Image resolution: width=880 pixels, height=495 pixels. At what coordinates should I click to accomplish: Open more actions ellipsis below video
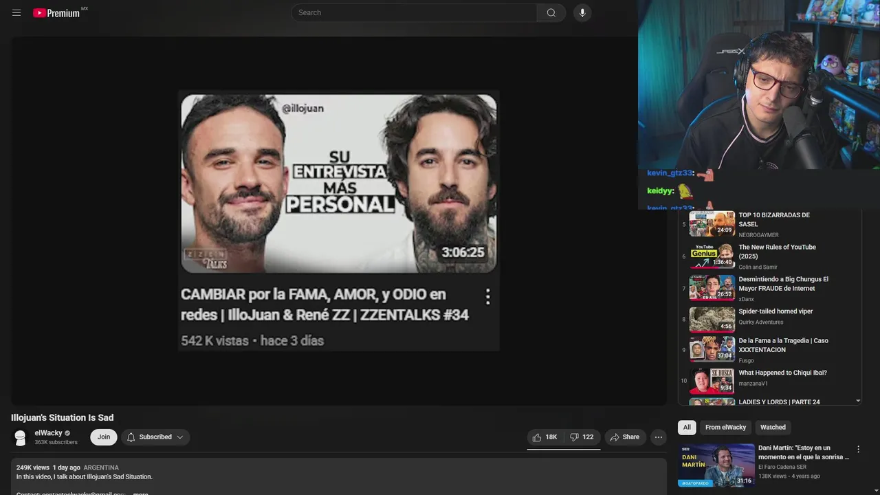tap(659, 437)
